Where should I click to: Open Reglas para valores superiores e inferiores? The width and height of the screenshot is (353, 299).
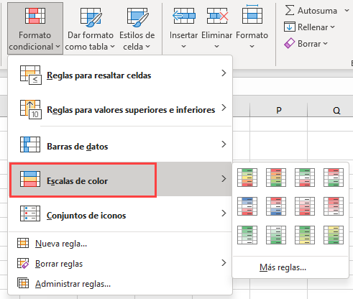coord(120,110)
